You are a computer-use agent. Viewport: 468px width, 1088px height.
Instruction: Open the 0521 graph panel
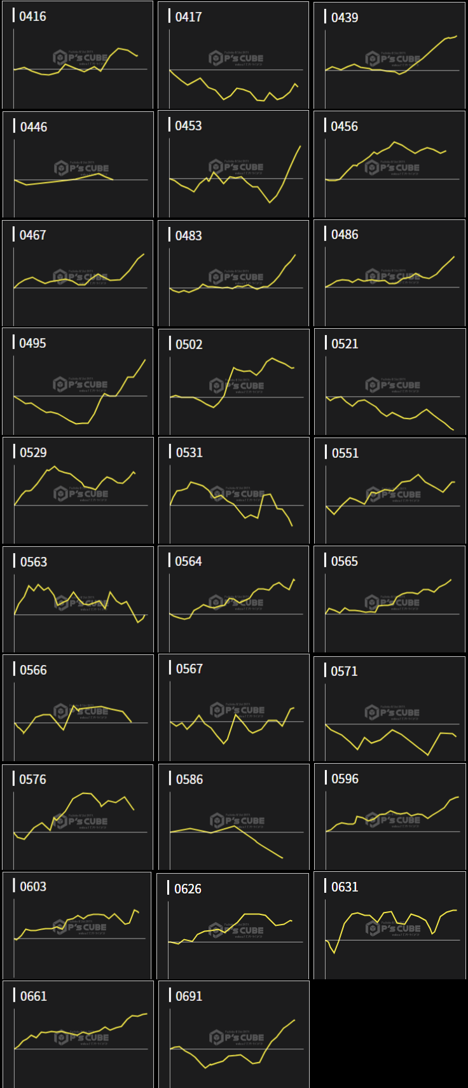pyautogui.click(x=389, y=382)
